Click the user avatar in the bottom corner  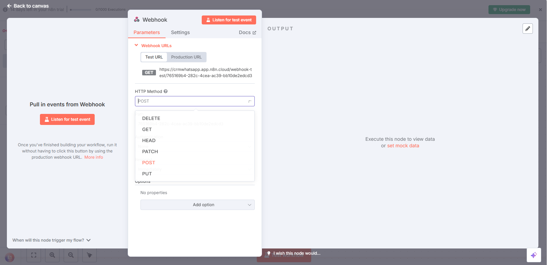pyautogui.click(x=10, y=257)
